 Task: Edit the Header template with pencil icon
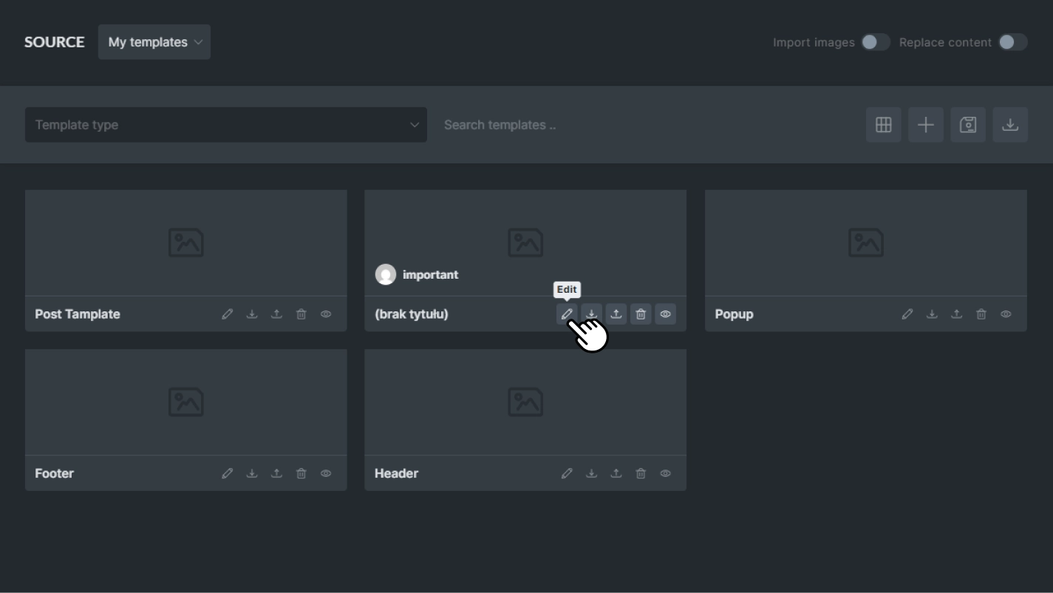[x=567, y=473]
